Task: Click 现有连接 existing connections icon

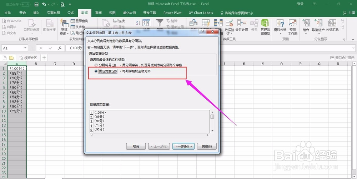Action: (49, 25)
